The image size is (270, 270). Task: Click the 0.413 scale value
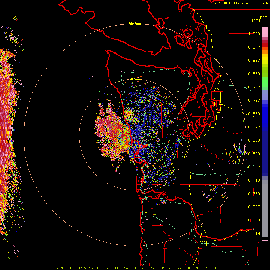[254, 180]
